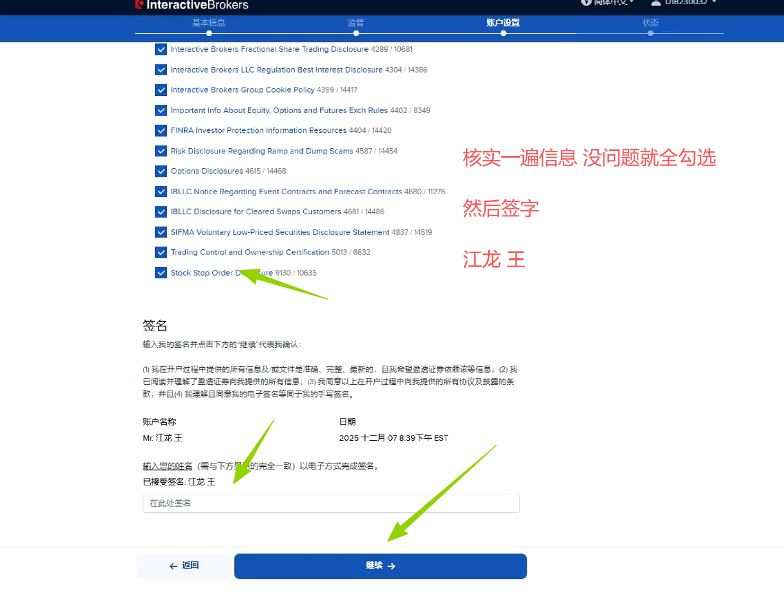The width and height of the screenshot is (784, 598).
Task: Open Risk Disclosure Regarding Ramp and Dump Scams
Action: [262, 151]
